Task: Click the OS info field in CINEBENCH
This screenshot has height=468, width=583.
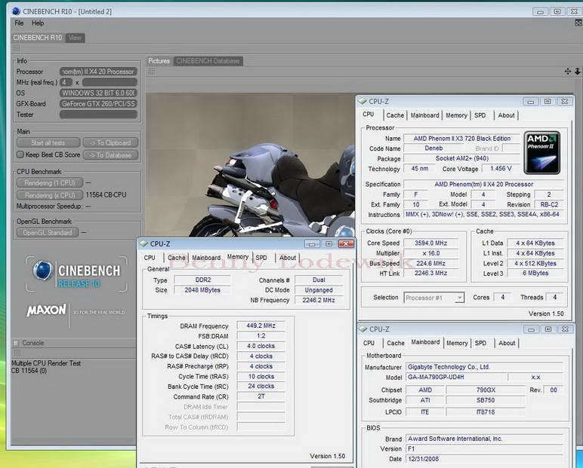Action: coord(98,93)
